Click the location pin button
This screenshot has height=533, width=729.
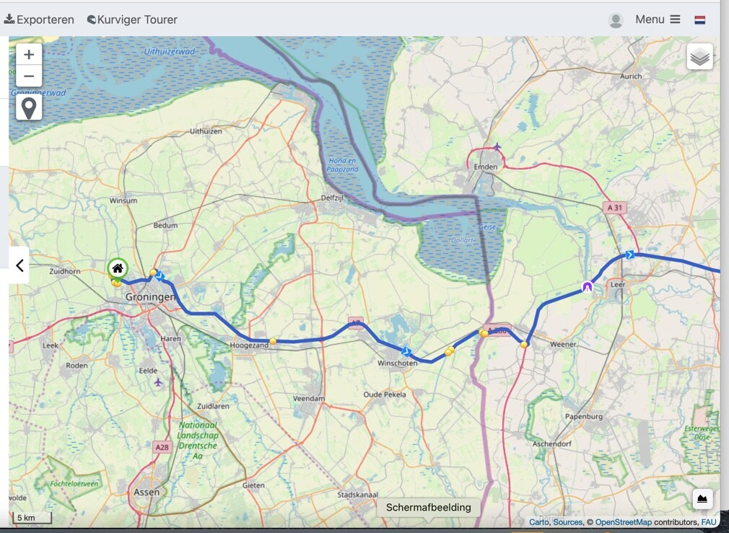click(29, 107)
